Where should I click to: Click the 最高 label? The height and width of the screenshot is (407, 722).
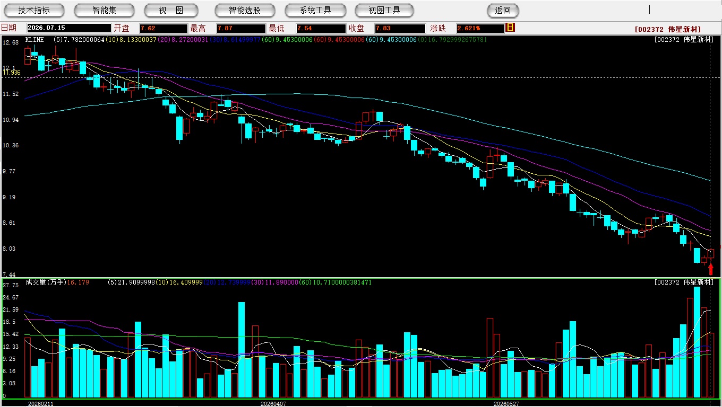tap(198, 28)
